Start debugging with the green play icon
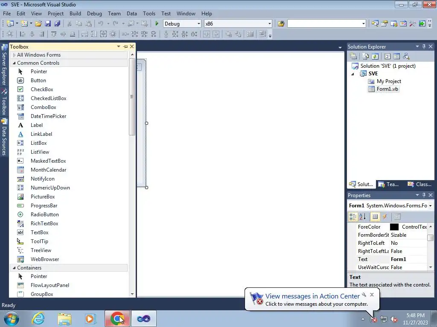Image resolution: width=437 pixels, height=327 pixels. [x=157, y=24]
